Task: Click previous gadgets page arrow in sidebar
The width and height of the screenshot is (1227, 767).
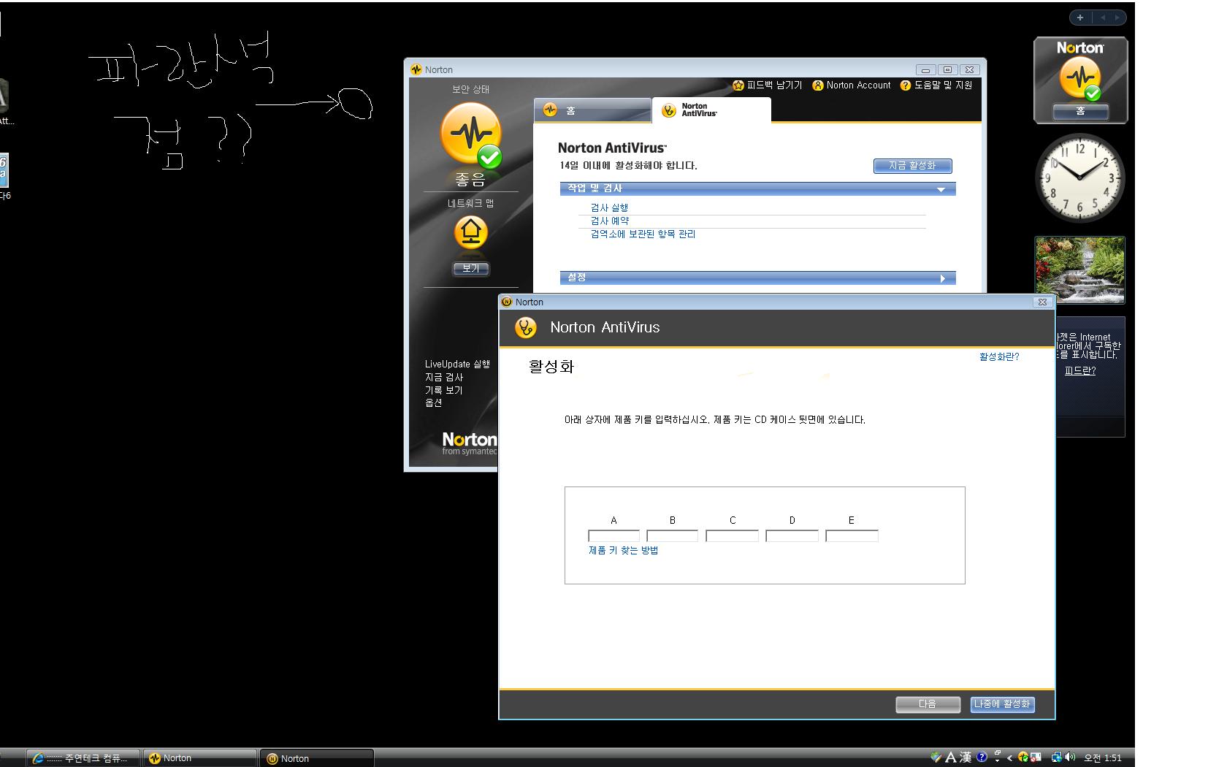Action: point(1103,18)
